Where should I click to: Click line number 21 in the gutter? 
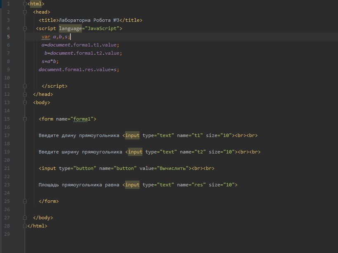(7, 168)
